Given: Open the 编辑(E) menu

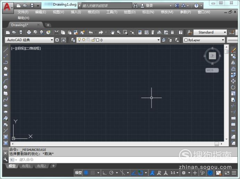Looking at the screenshot, I should 41,12.
